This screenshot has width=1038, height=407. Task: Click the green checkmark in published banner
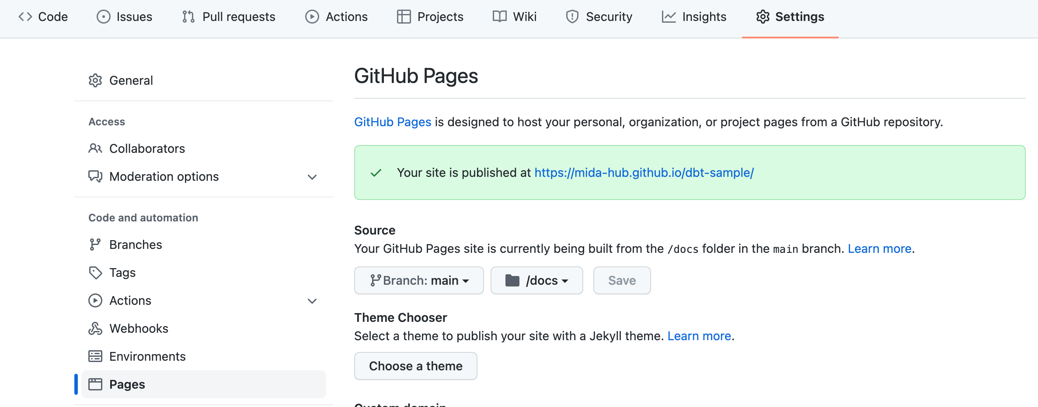pos(376,173)
